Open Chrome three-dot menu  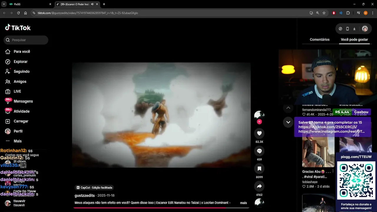point(373,13)
